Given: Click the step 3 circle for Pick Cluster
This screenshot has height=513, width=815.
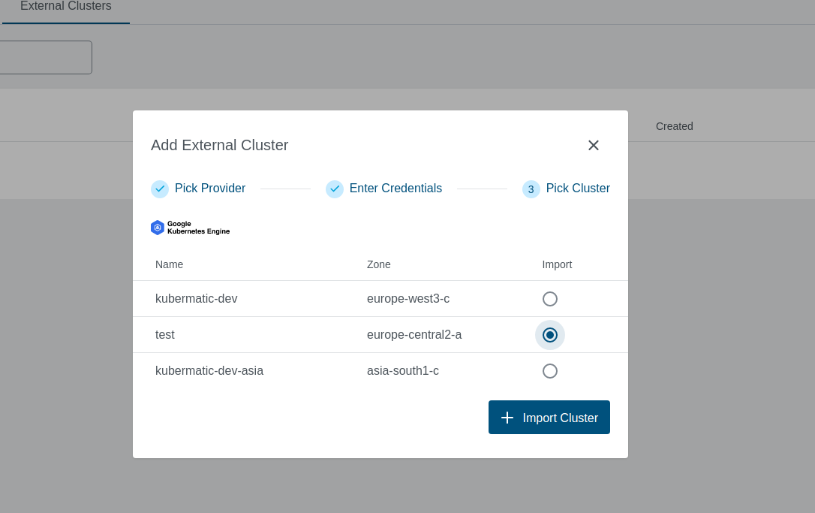Looking at the screenshot, I should pyautogui.click(x=531, y=189).
